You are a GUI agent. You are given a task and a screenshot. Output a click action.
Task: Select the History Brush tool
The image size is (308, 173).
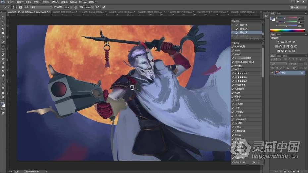(x=3, y=55)
